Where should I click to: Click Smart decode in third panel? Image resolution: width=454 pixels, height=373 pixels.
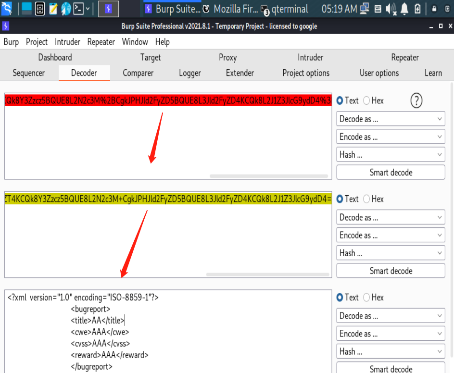(x=391, y=368)
